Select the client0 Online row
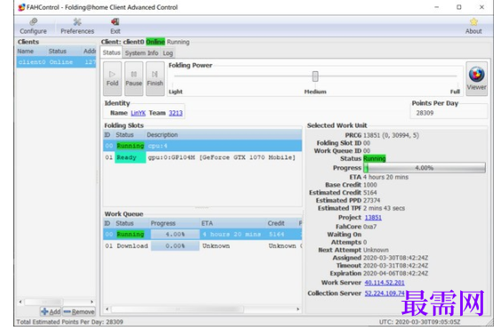The width and height of the screenshot is (501, 331). pos(56,62)
